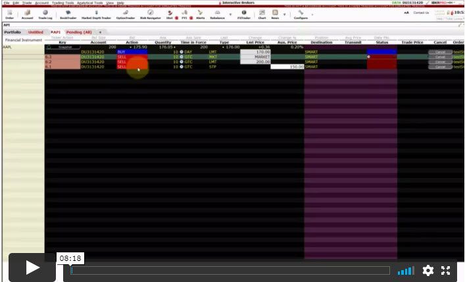Image resolution: width=465 pixels, height=282 pixels.
Task: Click the Contact Us link
Action: click(421, 13)
